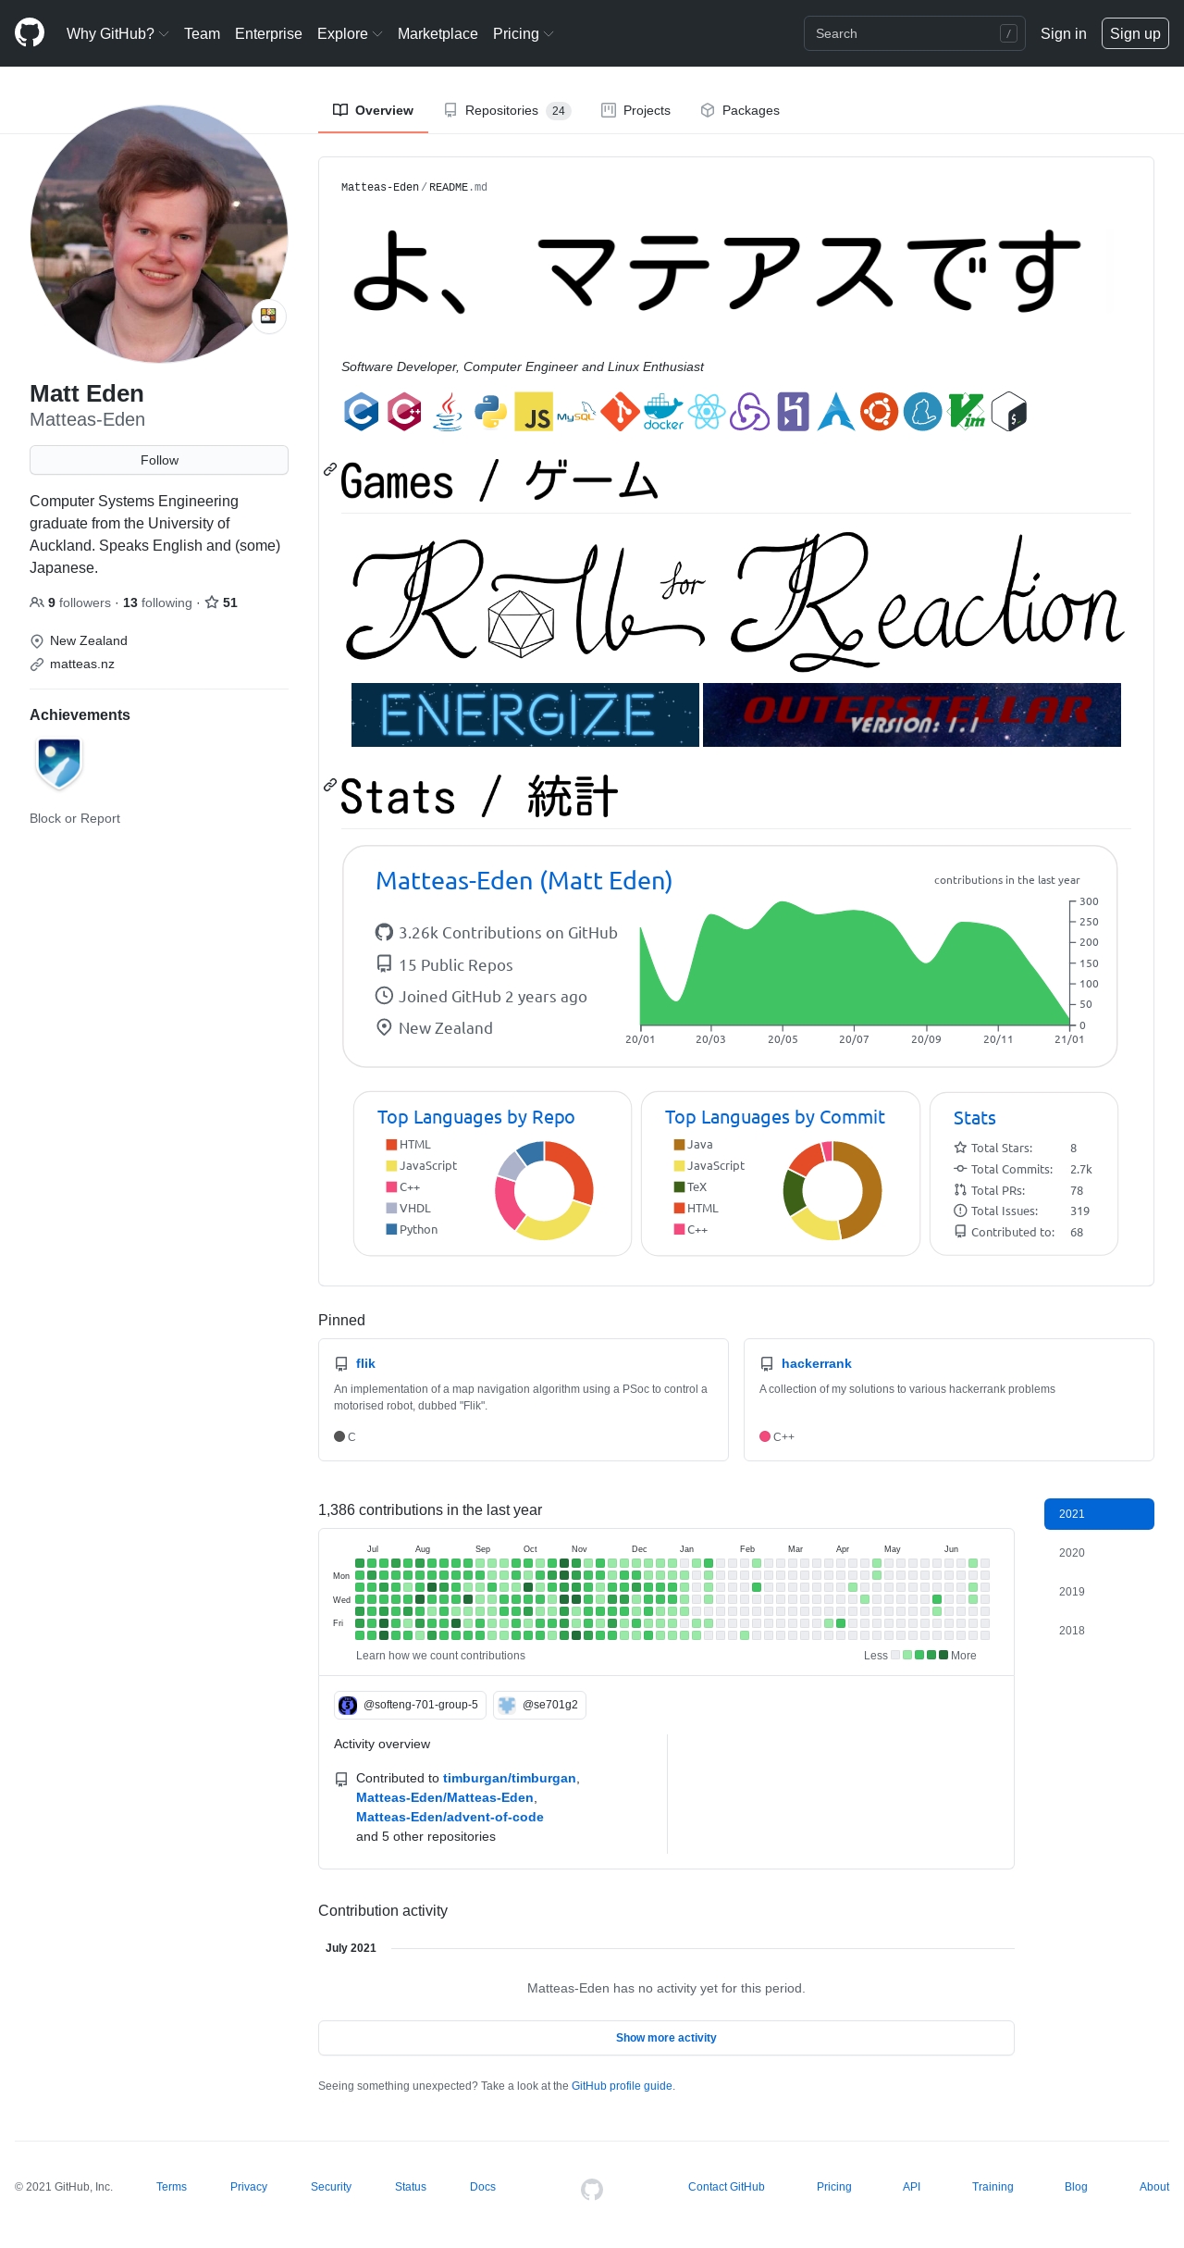Open the ENERGIZE game banner
1184x2248 pixels.
[x=525, y=714]
